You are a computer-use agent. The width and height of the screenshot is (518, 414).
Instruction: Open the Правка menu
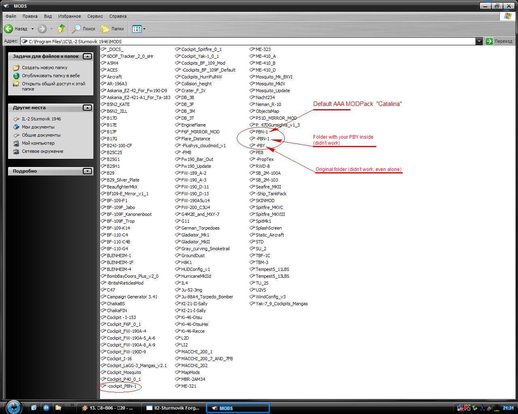point(30,16)
